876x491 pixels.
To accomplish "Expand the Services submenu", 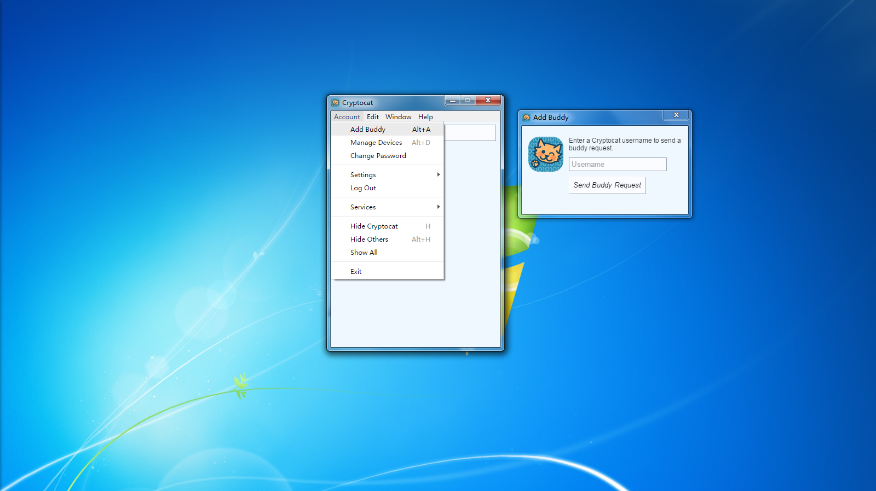I will [x=388, y=207].
